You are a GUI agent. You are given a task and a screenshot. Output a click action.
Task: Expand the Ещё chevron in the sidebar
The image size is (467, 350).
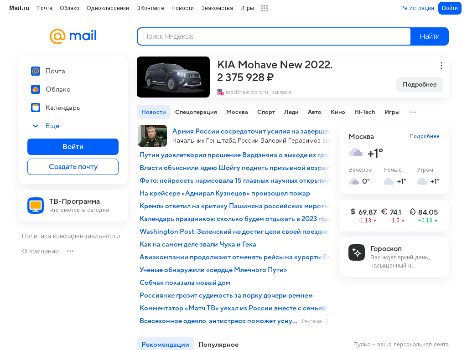36,126
